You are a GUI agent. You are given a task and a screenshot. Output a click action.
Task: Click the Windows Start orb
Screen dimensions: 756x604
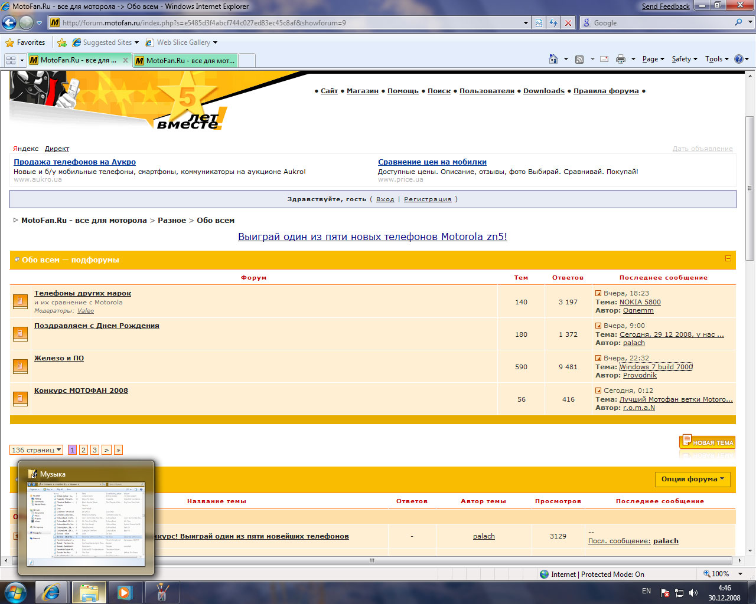pos(16,592)
